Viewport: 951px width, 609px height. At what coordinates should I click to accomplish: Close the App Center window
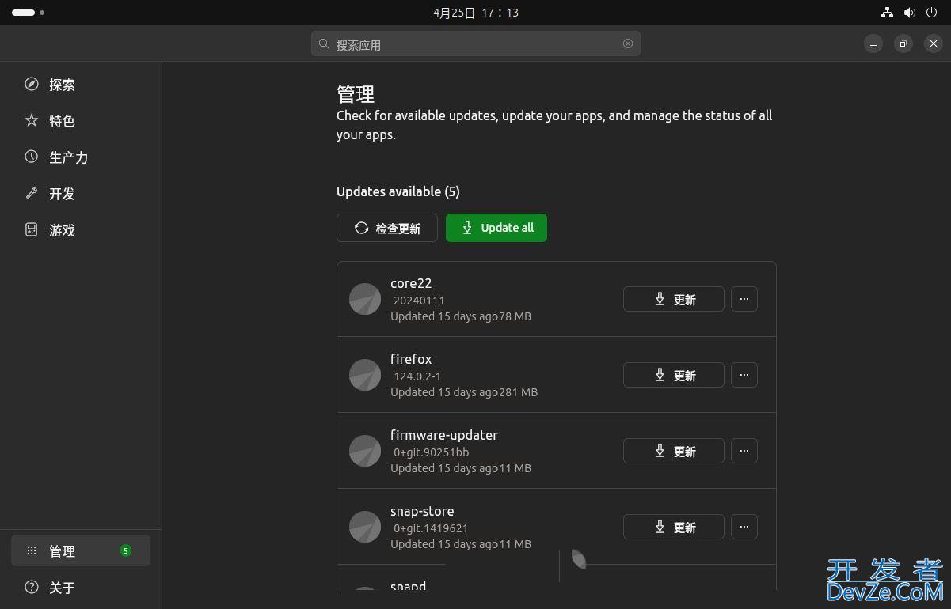tap(934, 43)
